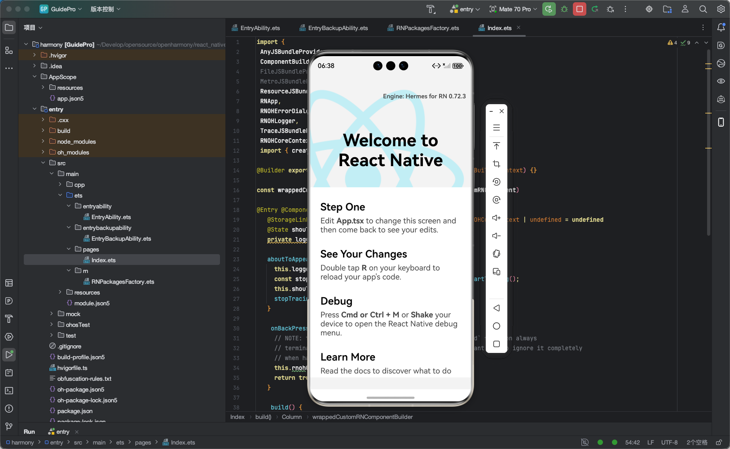Click the UTF-8 encoding in status bar

pos(669,442)
